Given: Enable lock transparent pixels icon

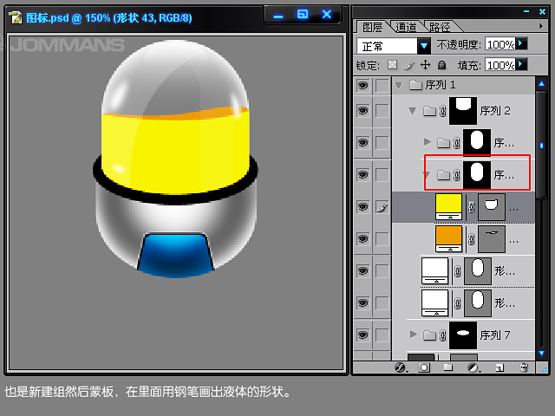Looking at the screenshot, I should (x=392, y=65).
